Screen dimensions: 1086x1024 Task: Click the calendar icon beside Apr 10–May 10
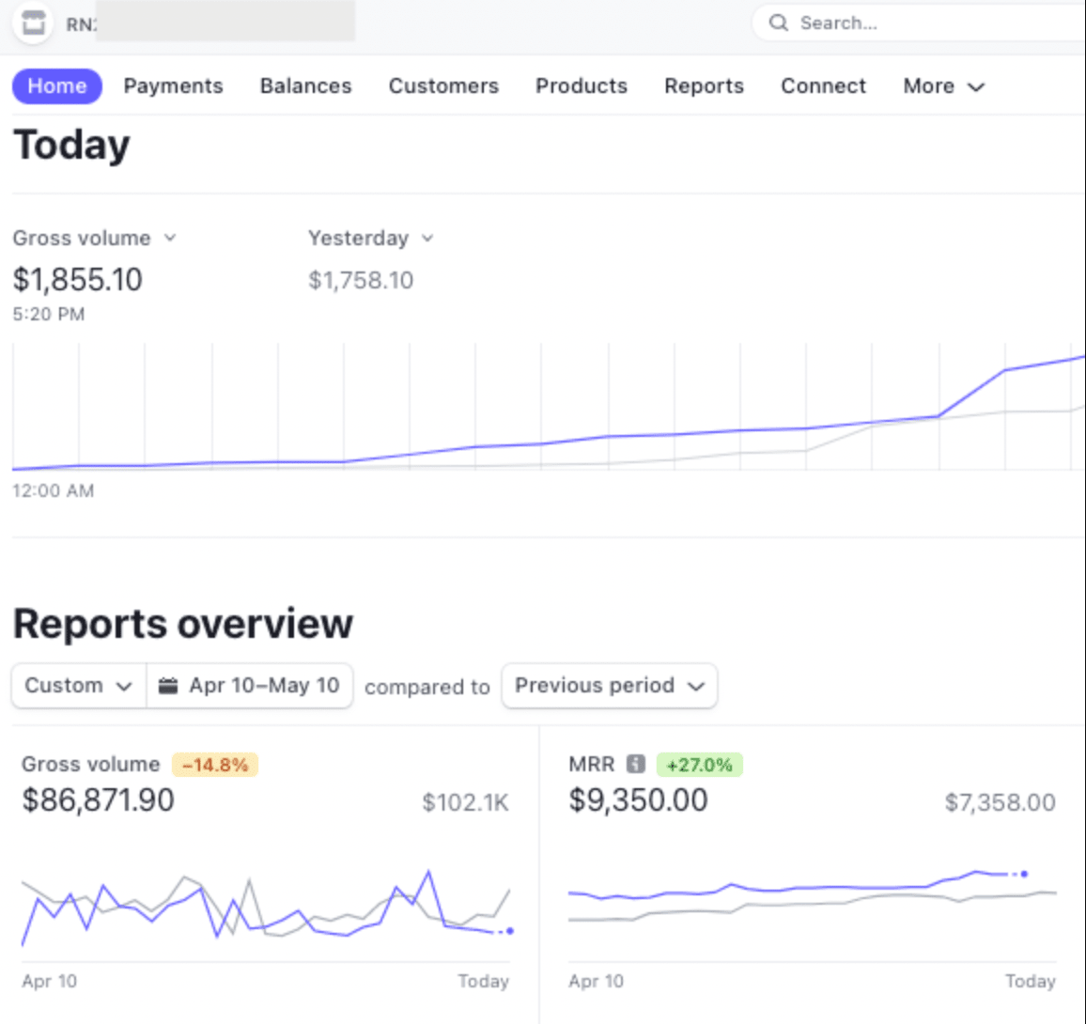point(167,686)
